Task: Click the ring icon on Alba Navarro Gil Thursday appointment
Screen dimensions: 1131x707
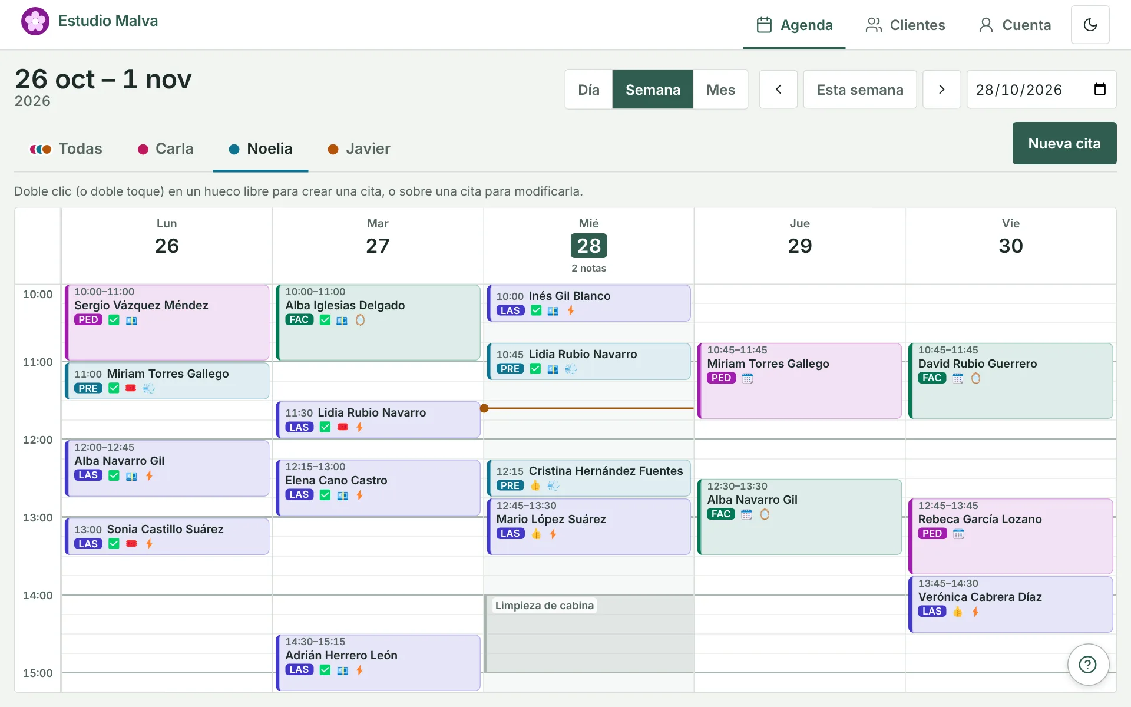Action: pos(765,514)
